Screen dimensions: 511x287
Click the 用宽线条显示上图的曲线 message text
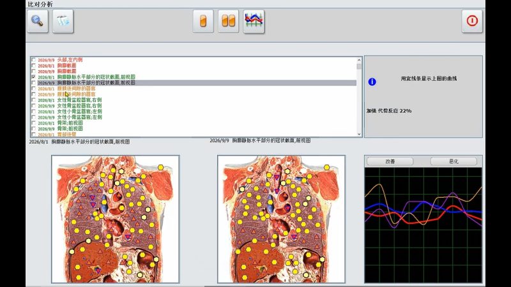429,78
